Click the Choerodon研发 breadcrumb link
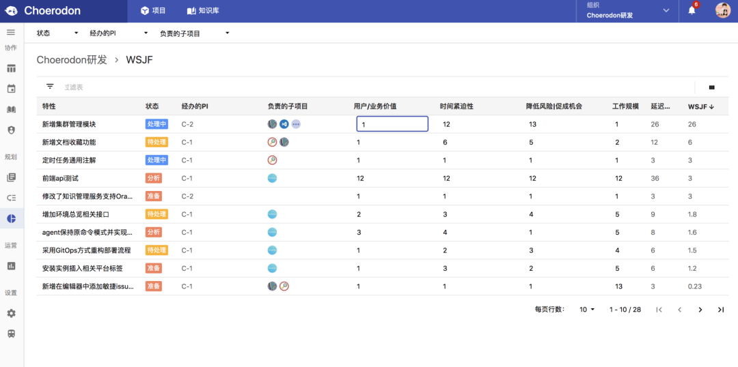 point(72,60)
